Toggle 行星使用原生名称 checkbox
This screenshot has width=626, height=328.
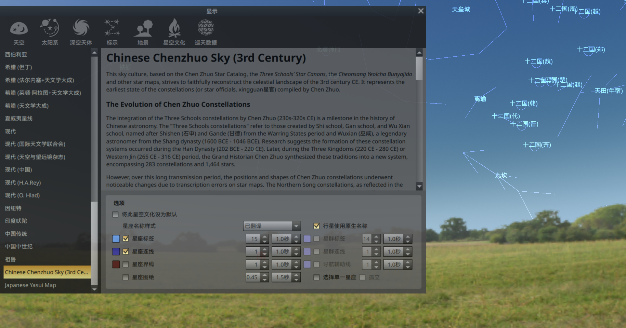click(316, 226)
